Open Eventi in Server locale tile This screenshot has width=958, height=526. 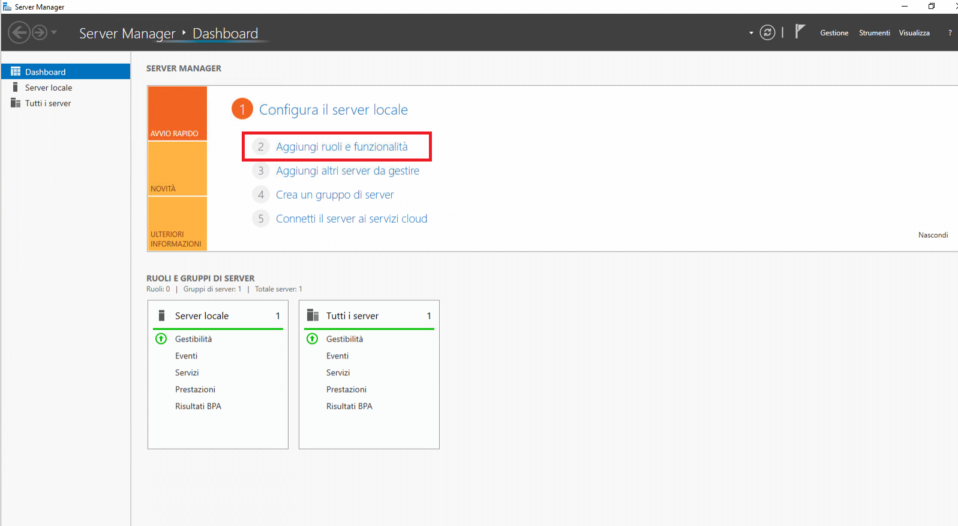pos(186,355)
